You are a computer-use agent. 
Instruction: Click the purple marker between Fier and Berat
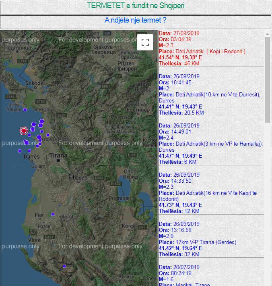click(53, 214)
